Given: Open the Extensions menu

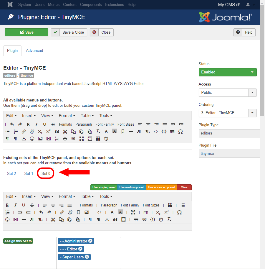Looking at the screenshot, I should click(115, 4).
